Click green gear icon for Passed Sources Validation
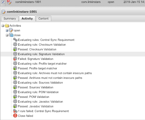The image size is (145, 120). pyautogui.click(x=15, y=87)
